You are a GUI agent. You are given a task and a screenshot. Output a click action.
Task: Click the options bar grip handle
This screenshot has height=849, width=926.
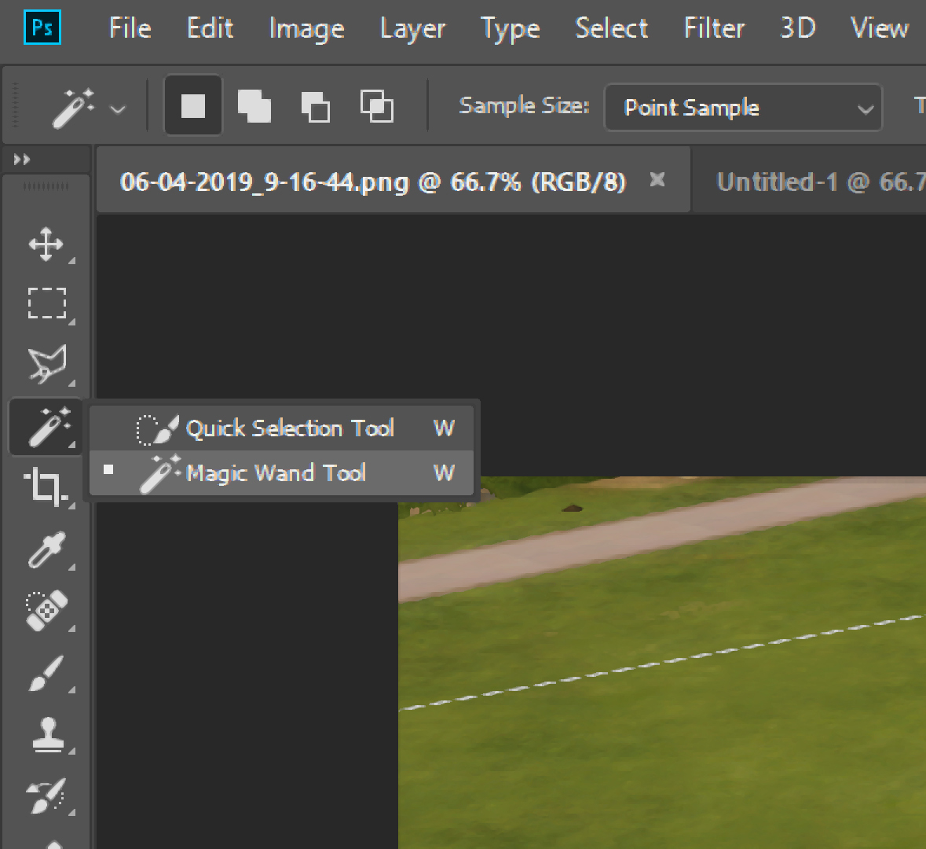coord(16,105)
